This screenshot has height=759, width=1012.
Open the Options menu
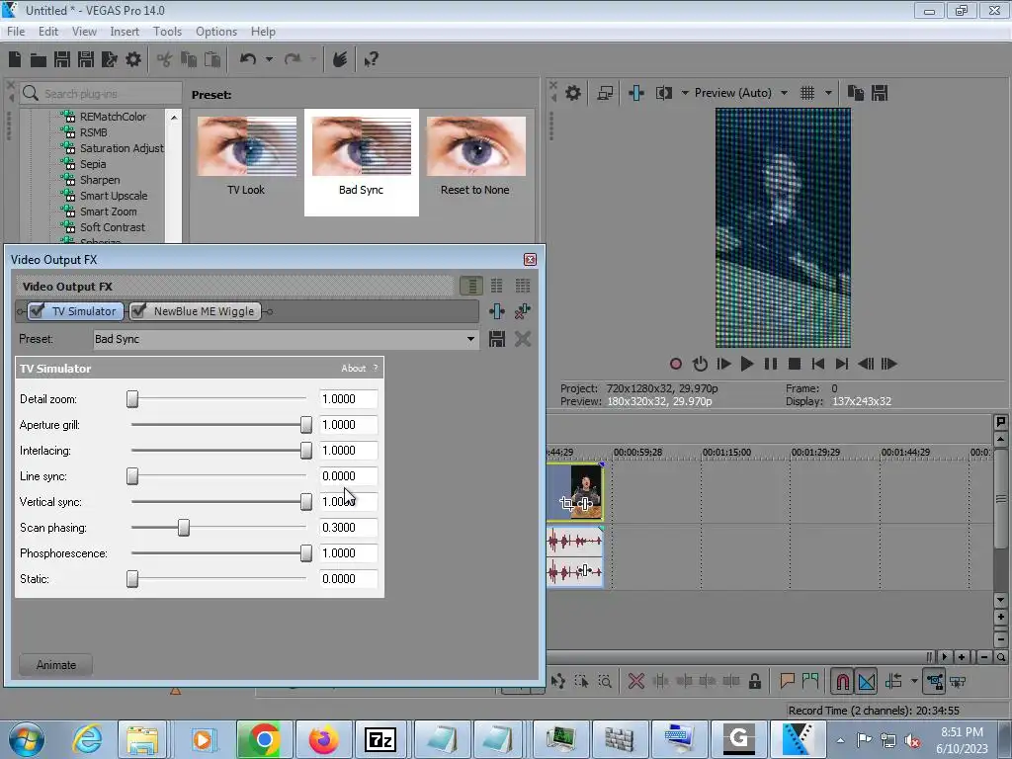pos(216,32)
